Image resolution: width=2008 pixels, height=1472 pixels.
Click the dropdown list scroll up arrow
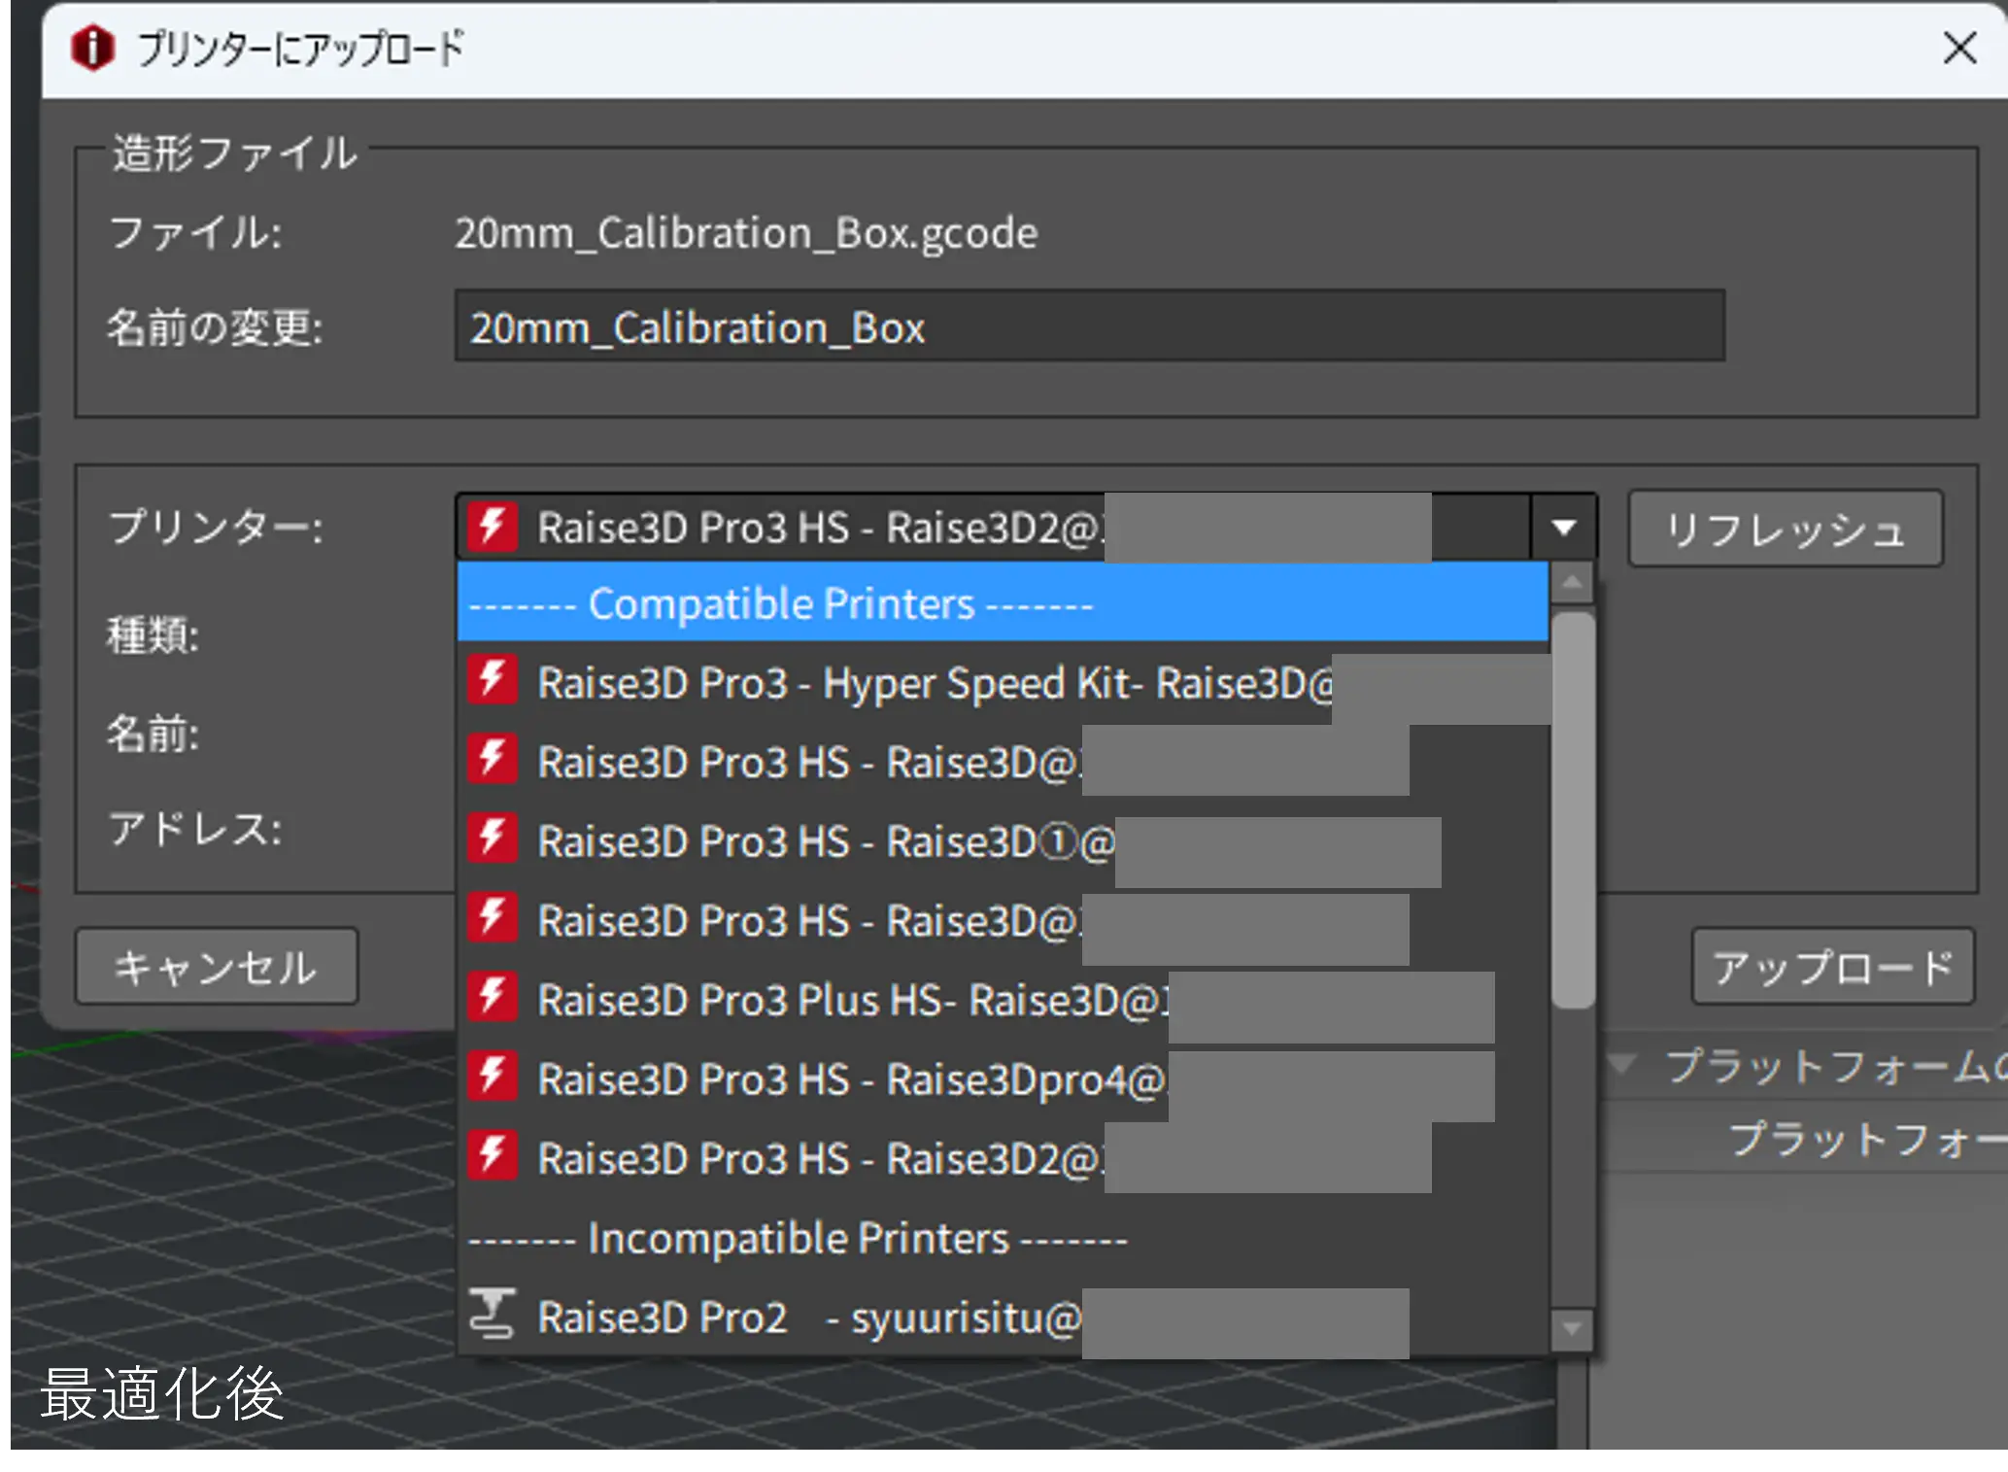1572,583
